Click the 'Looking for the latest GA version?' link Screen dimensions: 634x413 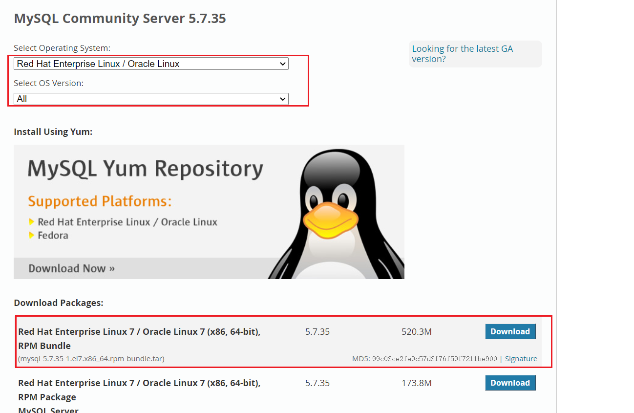tap(462, 54)
